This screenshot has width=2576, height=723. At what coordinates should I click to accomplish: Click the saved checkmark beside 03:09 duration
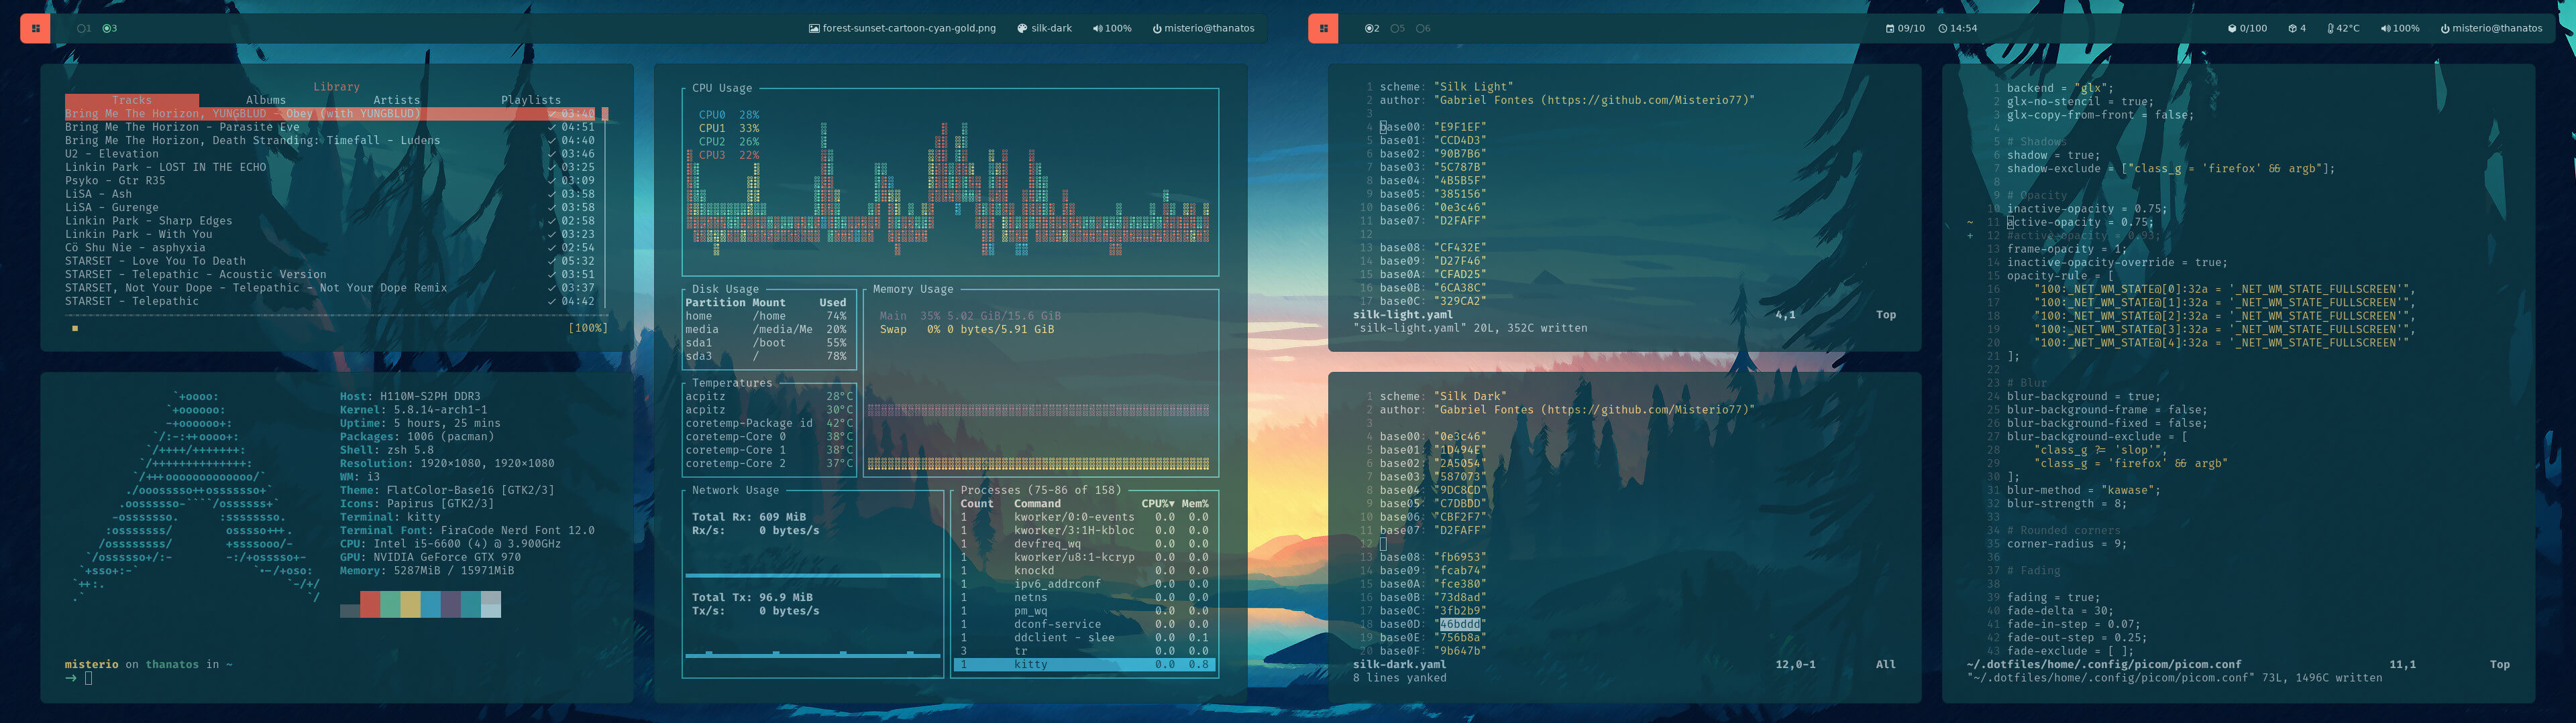551,181
